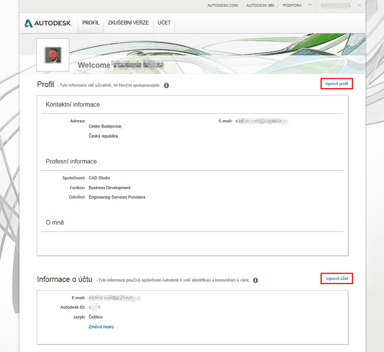Click the blurred Autodesk ID value
Viewport: 384px width, 352px height.
point(94,307)
